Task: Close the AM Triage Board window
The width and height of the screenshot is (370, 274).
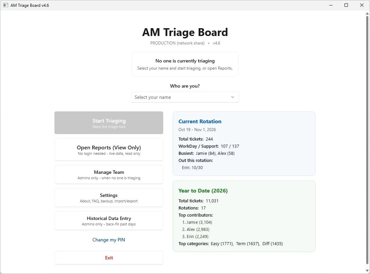Action: point(362,5)
